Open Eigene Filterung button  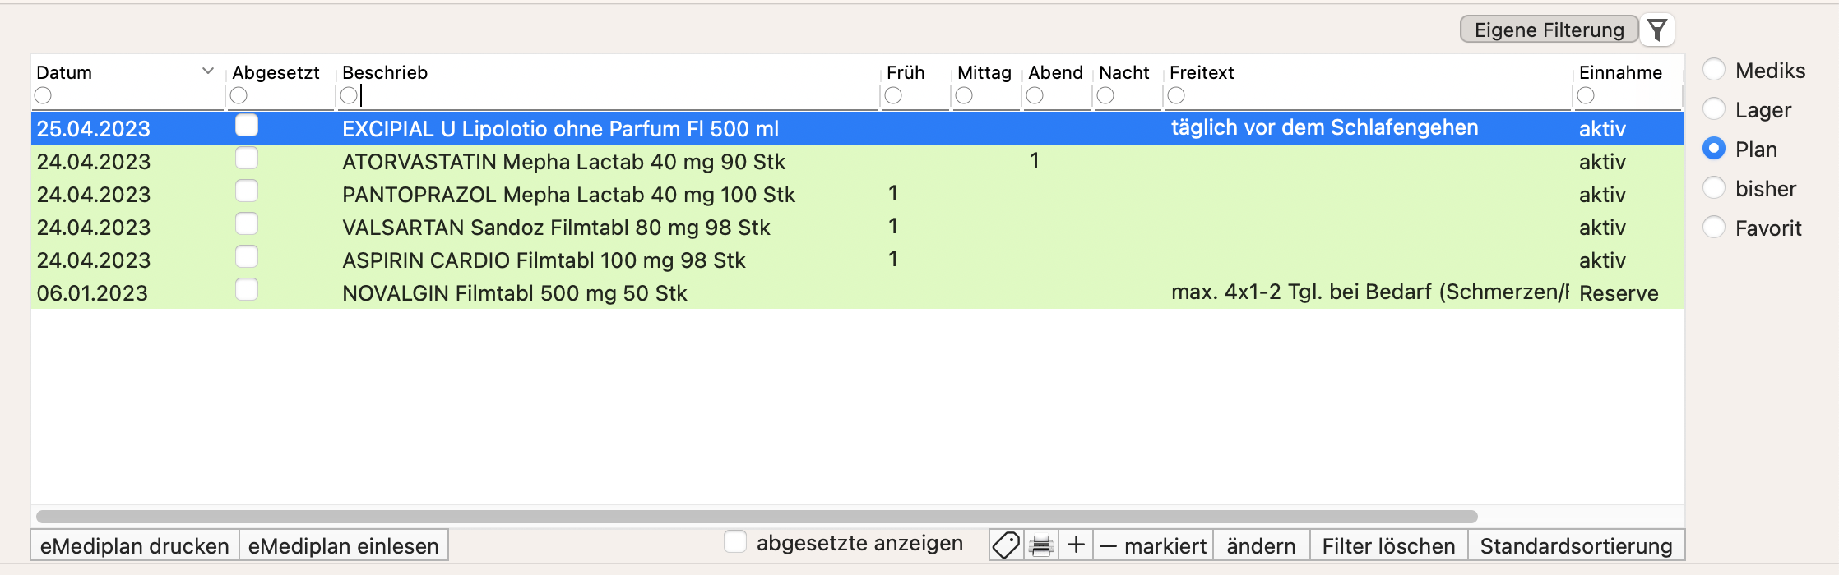coord(1549,30)
